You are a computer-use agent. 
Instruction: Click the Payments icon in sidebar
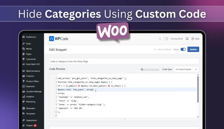tap(24, 86)
